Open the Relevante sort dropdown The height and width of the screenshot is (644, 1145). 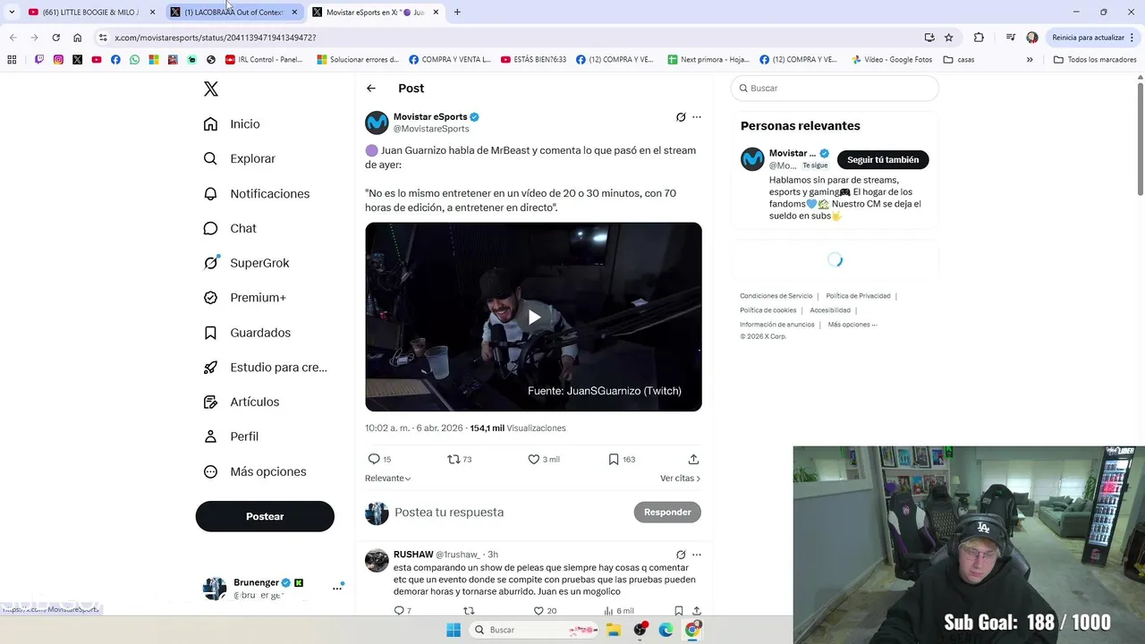388,479
